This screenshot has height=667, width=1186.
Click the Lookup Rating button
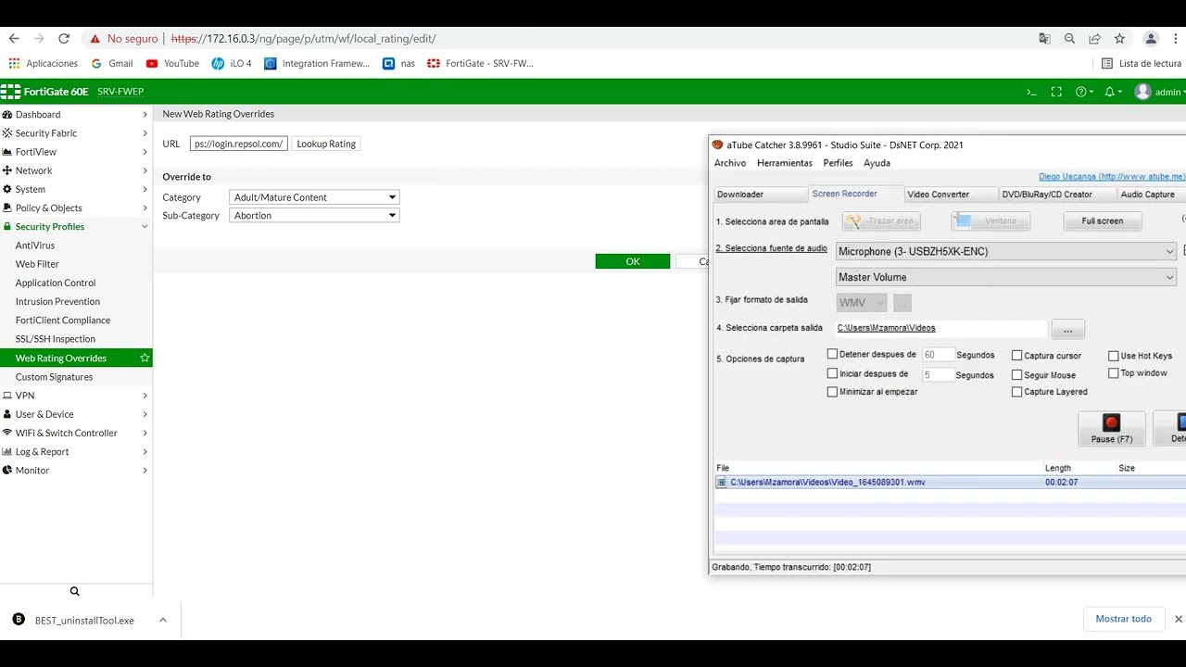pyautogui.click(x=326, y=144)
